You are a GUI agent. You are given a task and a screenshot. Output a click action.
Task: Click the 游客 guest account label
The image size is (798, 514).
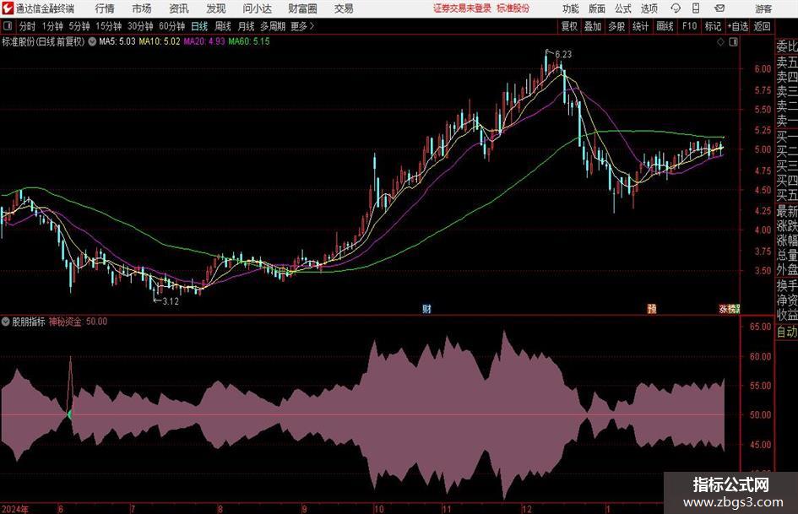click(763, 8)
